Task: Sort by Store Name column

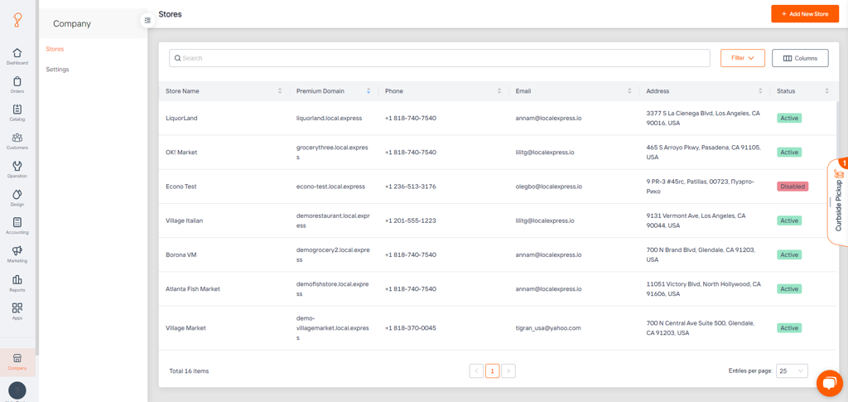Action: tap(280, 91)
